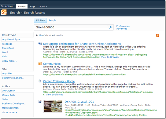Click the image file icon beside DYNA08_Crystal_001
The image size is (166, 119).
click(x=40, y=102)
